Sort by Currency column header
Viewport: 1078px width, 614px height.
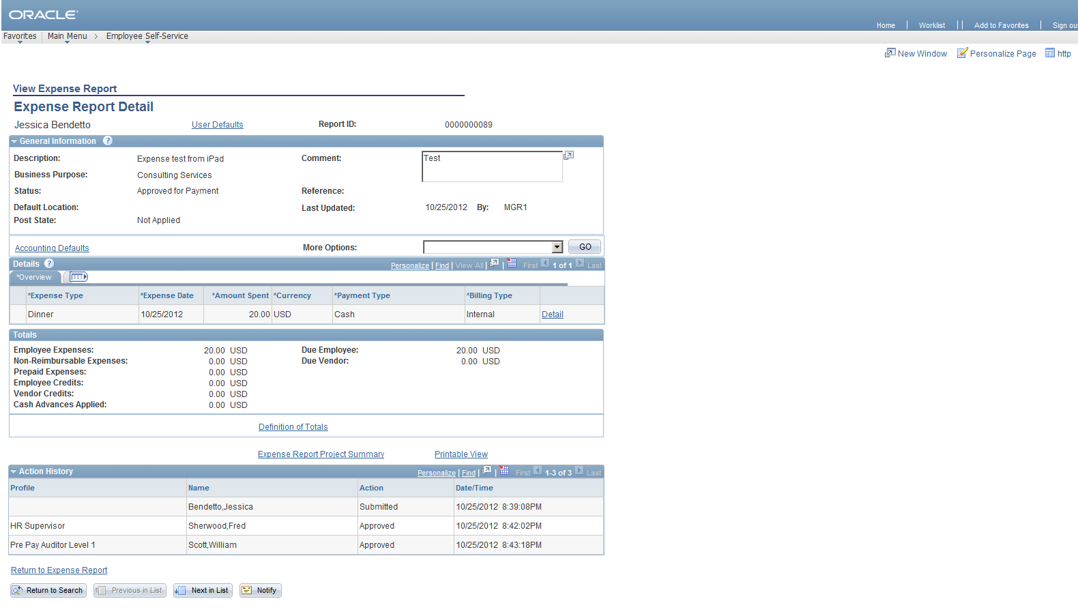point(293,295)
